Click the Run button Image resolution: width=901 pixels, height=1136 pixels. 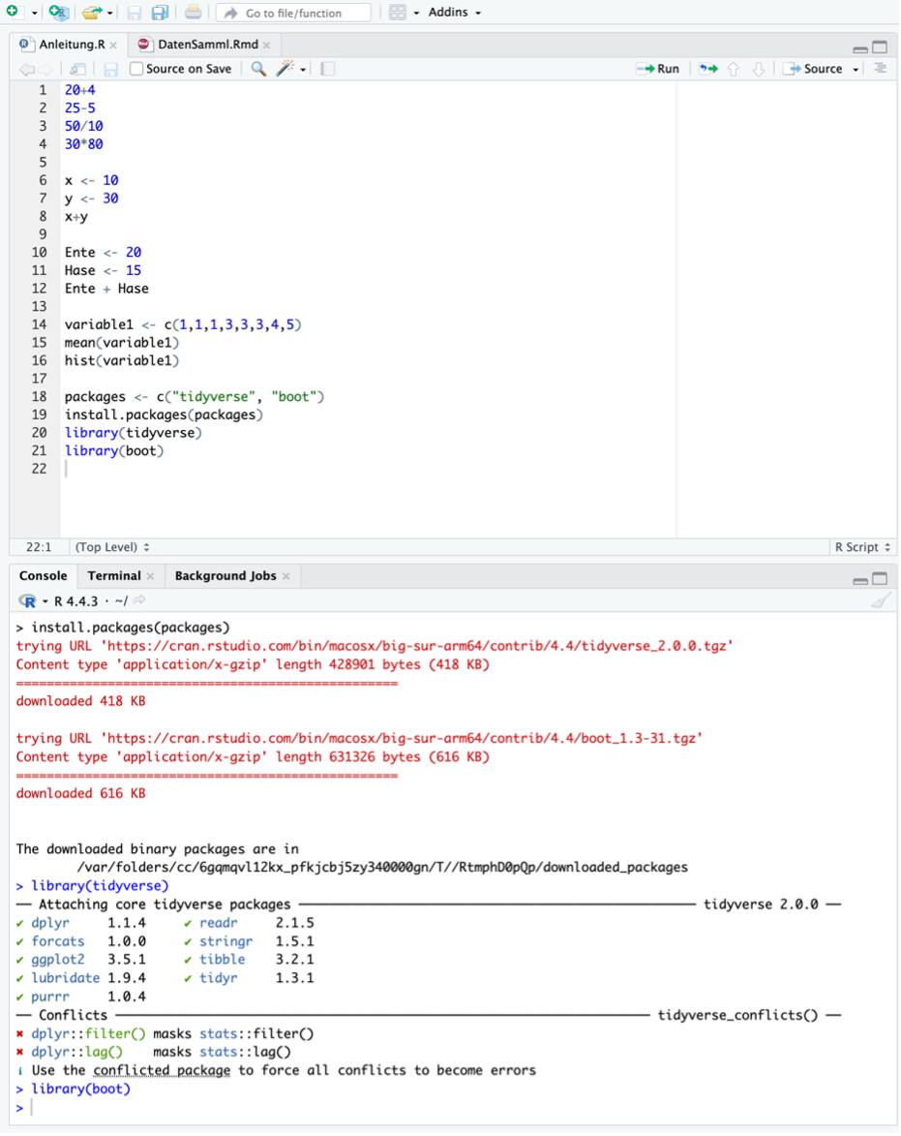click(658, 69)
